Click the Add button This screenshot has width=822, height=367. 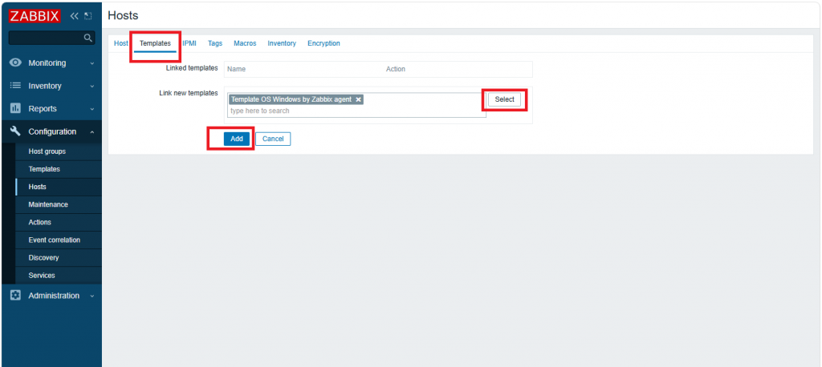pos(237,139)
